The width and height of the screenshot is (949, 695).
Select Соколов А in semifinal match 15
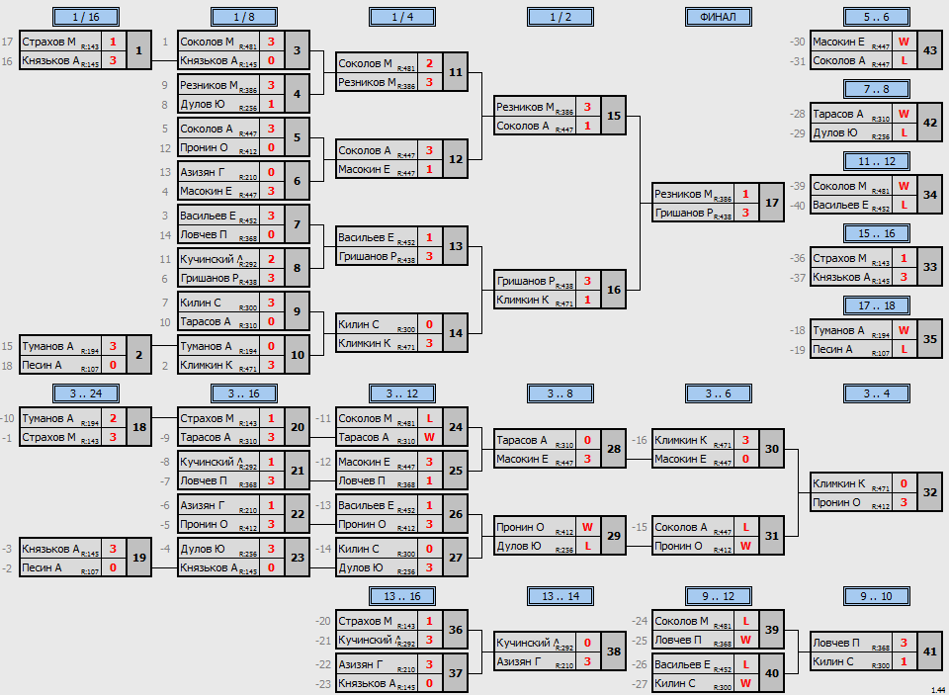pyautogui.click(x=522, y=126)
